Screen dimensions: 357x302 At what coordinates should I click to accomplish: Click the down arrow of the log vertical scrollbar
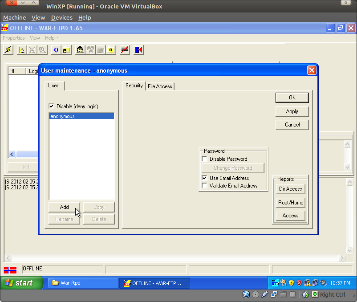(350, 250)
